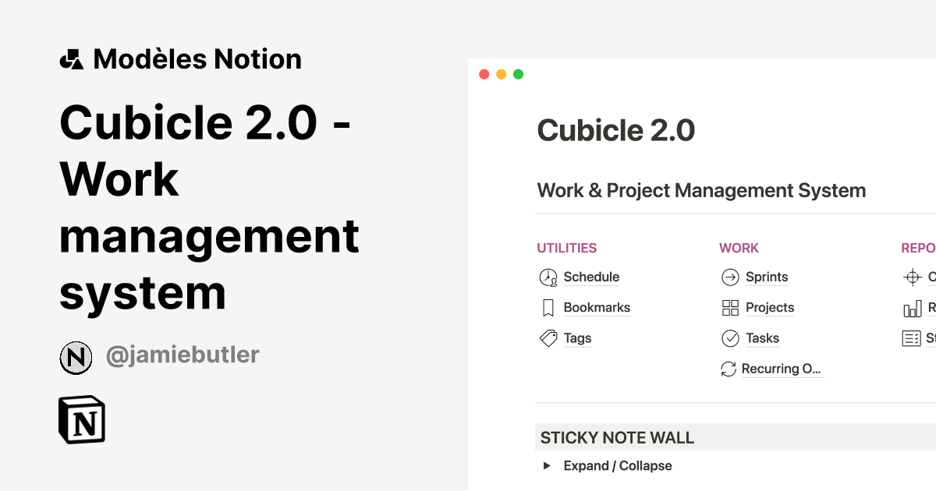Click the checklist icon in the Reports section

pos(911,337)
